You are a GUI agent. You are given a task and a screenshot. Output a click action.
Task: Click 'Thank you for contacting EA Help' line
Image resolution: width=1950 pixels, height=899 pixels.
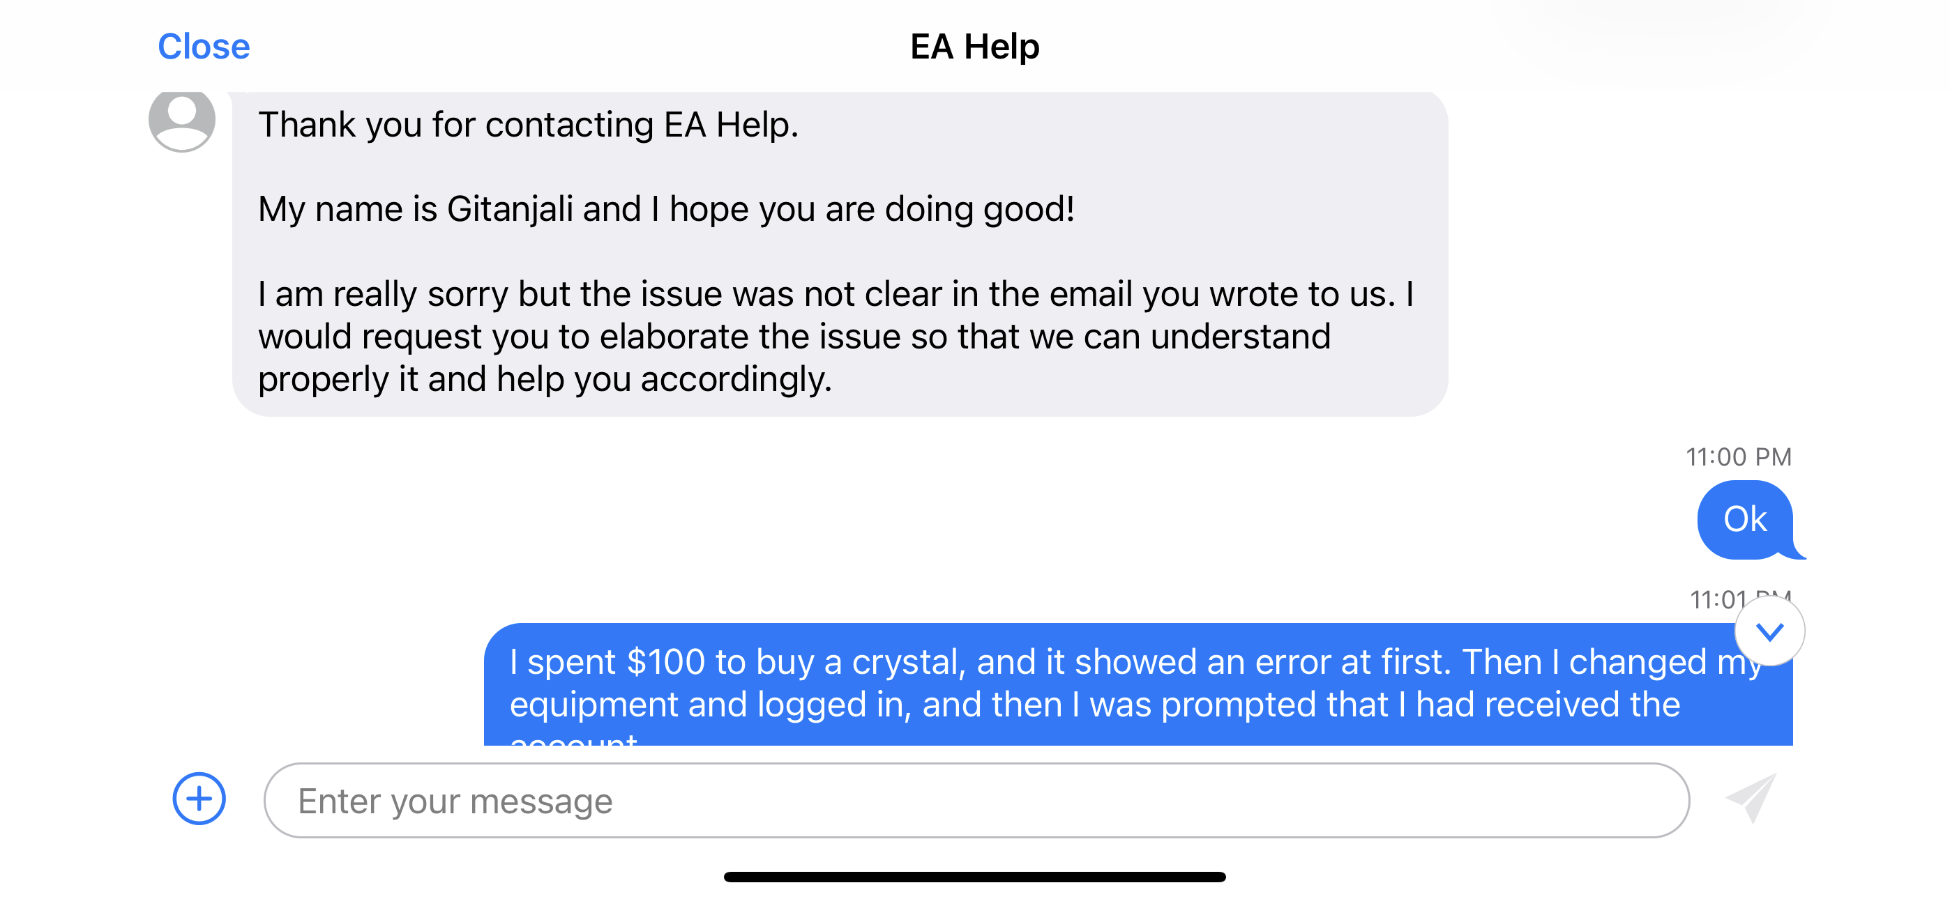coord(529,125)
